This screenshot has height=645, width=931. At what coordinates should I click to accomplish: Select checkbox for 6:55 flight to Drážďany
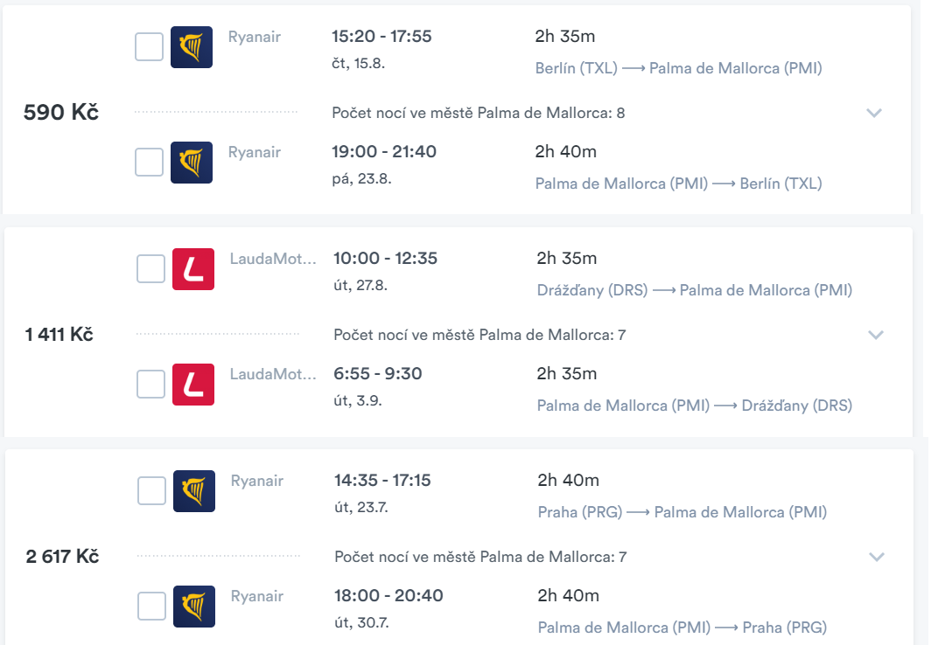pyautogui.click(x=150, y=385)
